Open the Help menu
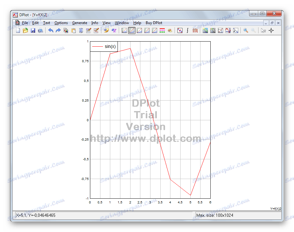294x232 pixels. pos(137,23)
